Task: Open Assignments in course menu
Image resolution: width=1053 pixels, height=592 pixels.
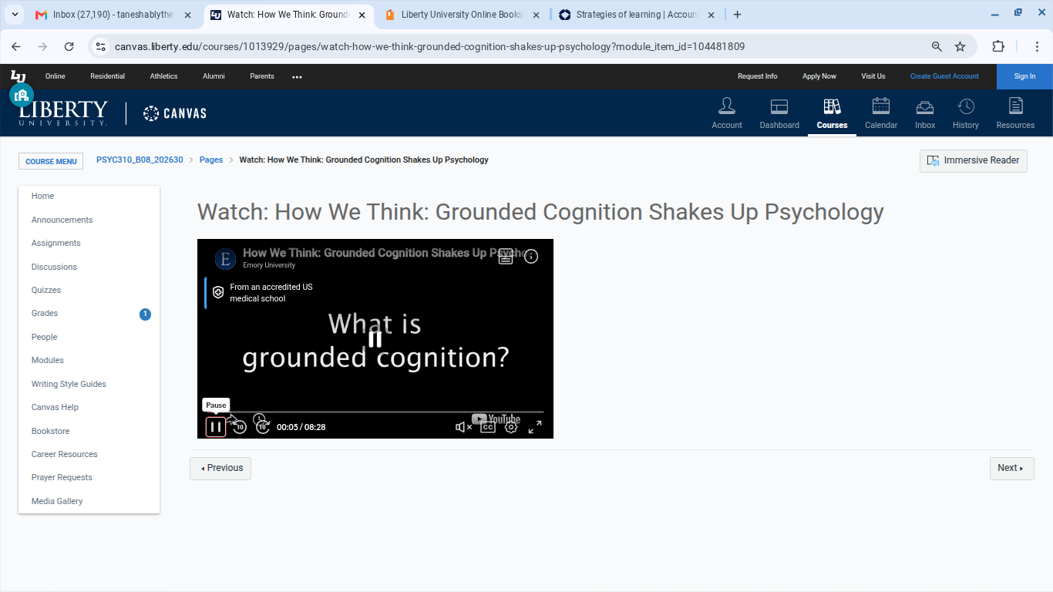Action: pos(56,243)
